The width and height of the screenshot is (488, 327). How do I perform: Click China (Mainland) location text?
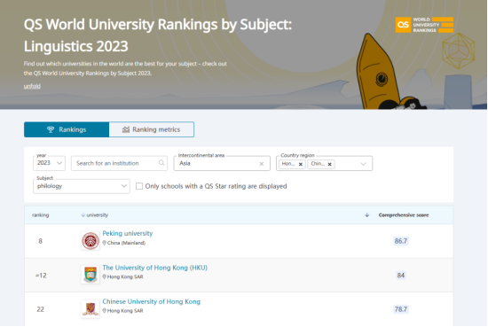coord(126,243)
